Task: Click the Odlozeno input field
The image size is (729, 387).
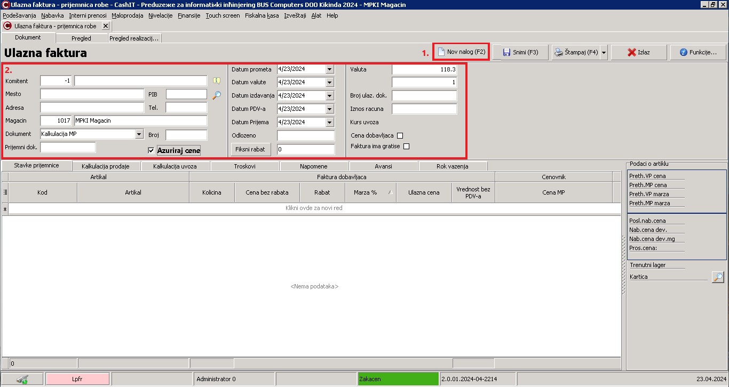Action: tap(306, 135)
